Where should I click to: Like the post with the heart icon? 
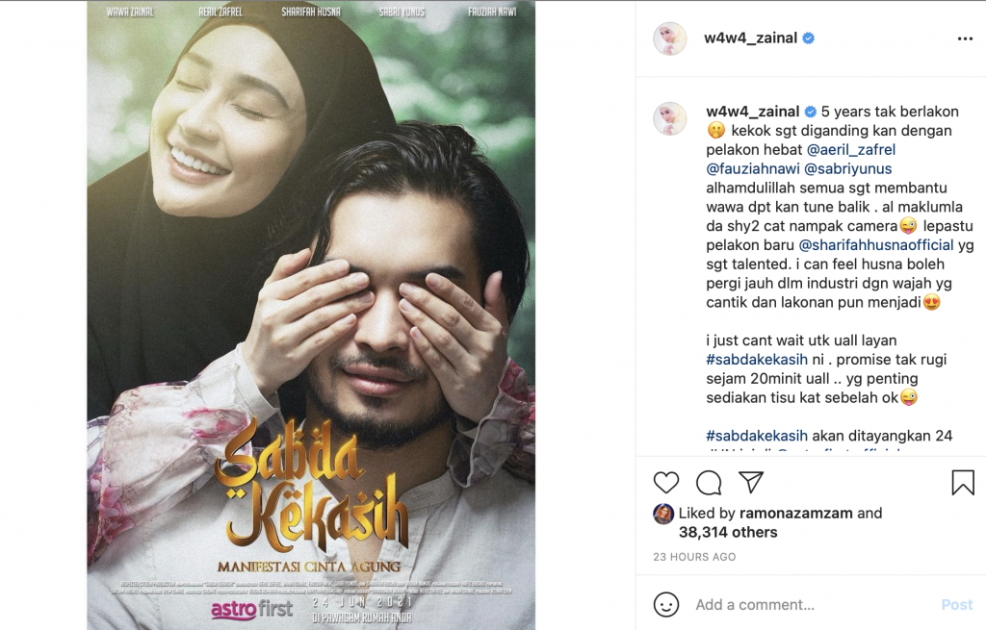point(666,483)
